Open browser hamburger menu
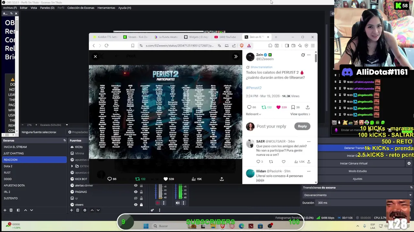 pyautogui.click(x=313, y=46)
